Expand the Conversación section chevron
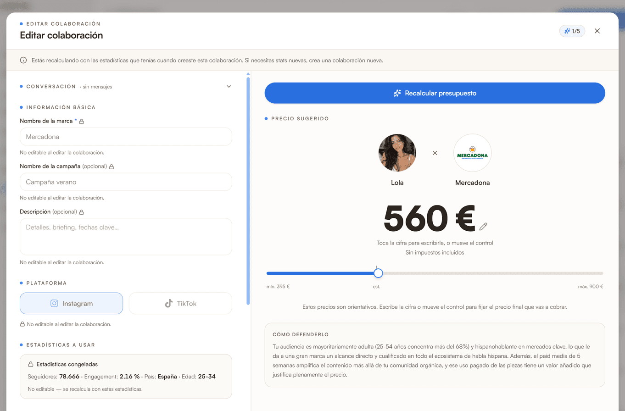Screen dimensions: 625x411 [229, 86]
